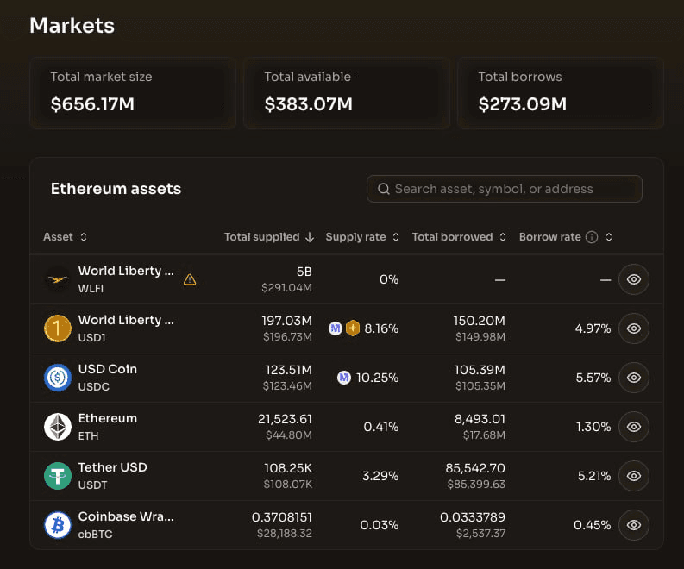The width and height of the screenshot is (684, 569).
Task: Click the cbBTC bitcoin icon
Action: [x=58, y=525]
